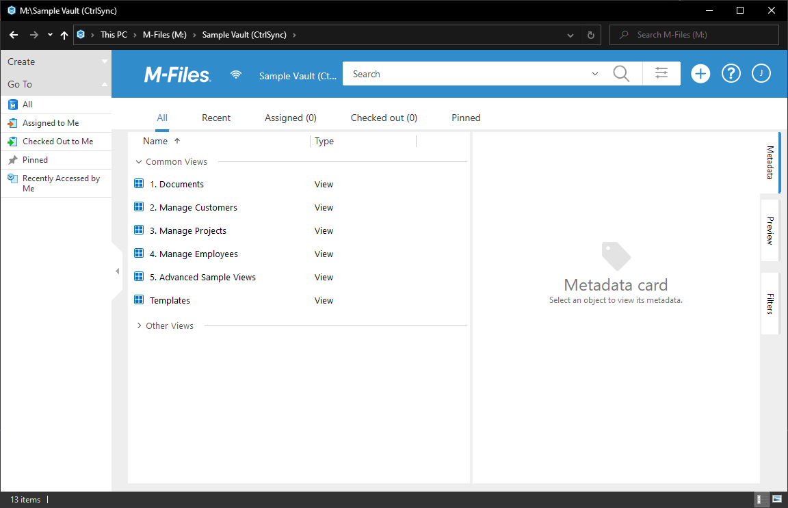Open the search box history dropdown
Image resolution: width=788 pixels, height=508 pixels.
[x=595, y=74]
